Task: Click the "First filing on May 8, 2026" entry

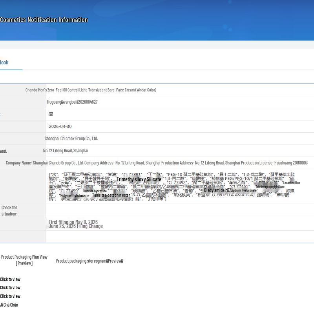Action: (73, 222)
